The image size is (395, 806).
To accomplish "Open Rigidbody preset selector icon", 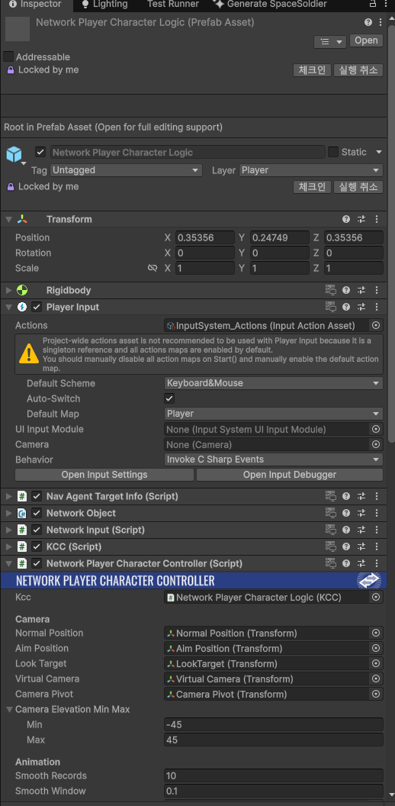I will click(361, 291).
